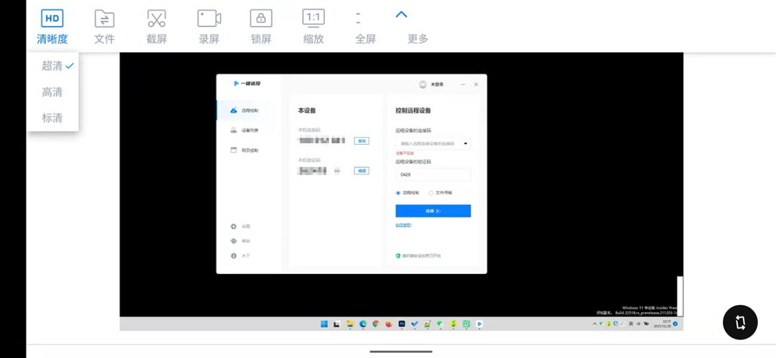Viewport: 776px width, 358px height.
Task: Select the 文件传输 radio button
Action: [431, 193]
